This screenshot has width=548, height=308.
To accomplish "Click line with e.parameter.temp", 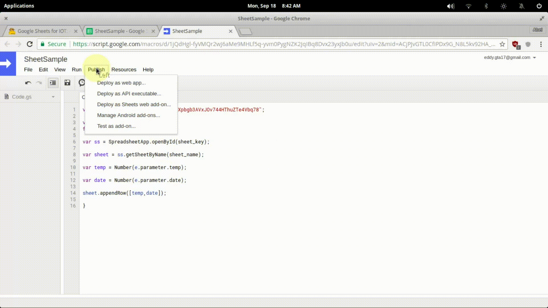I will tap(134, 167).
